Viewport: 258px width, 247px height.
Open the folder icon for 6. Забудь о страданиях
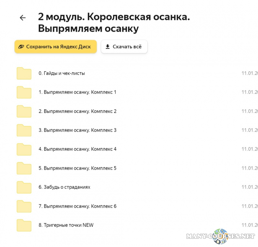[x=24, y=187]
